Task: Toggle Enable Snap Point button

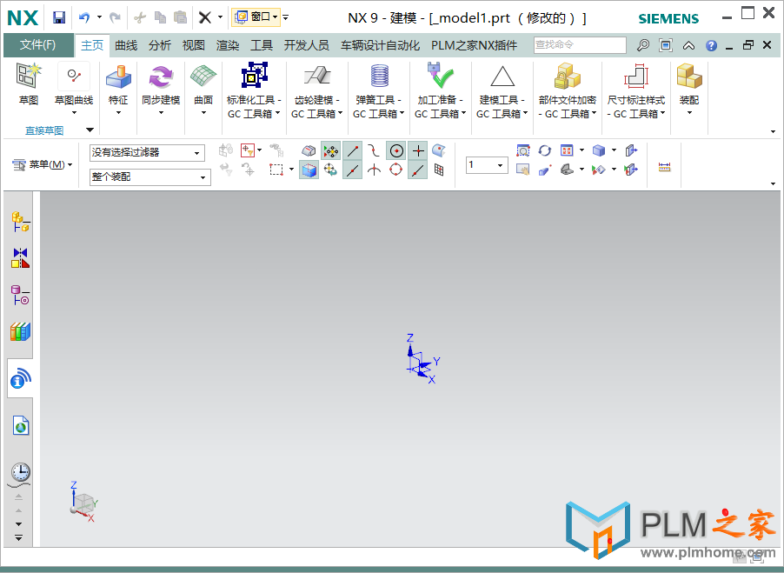Action: [330, 151]
